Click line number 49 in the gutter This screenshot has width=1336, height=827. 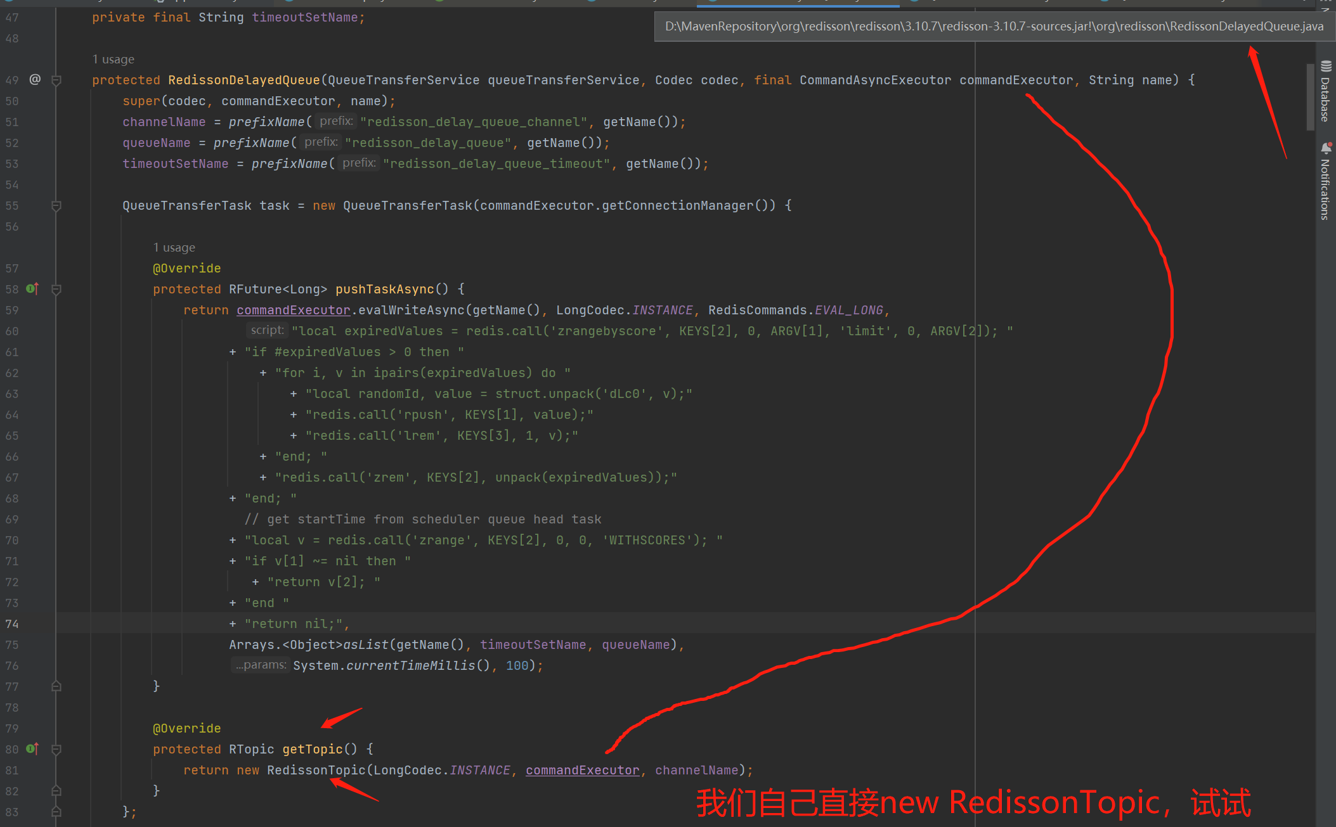(12, 80)
